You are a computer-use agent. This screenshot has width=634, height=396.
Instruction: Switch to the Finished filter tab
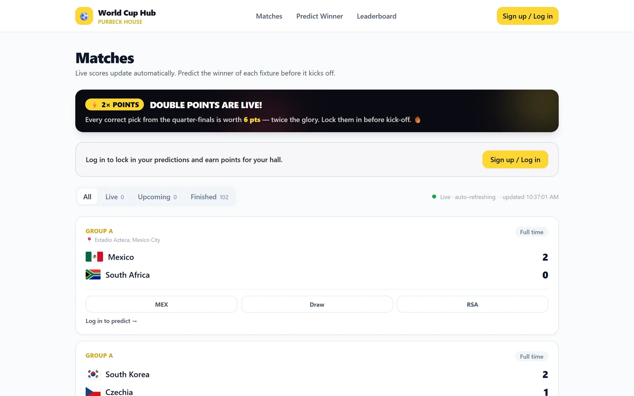(x=210, y=197)
